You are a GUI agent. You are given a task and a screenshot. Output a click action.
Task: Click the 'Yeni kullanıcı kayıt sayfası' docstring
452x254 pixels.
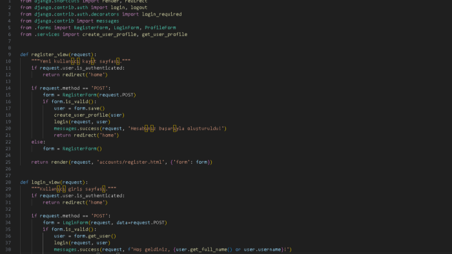(x=81, y=61)
